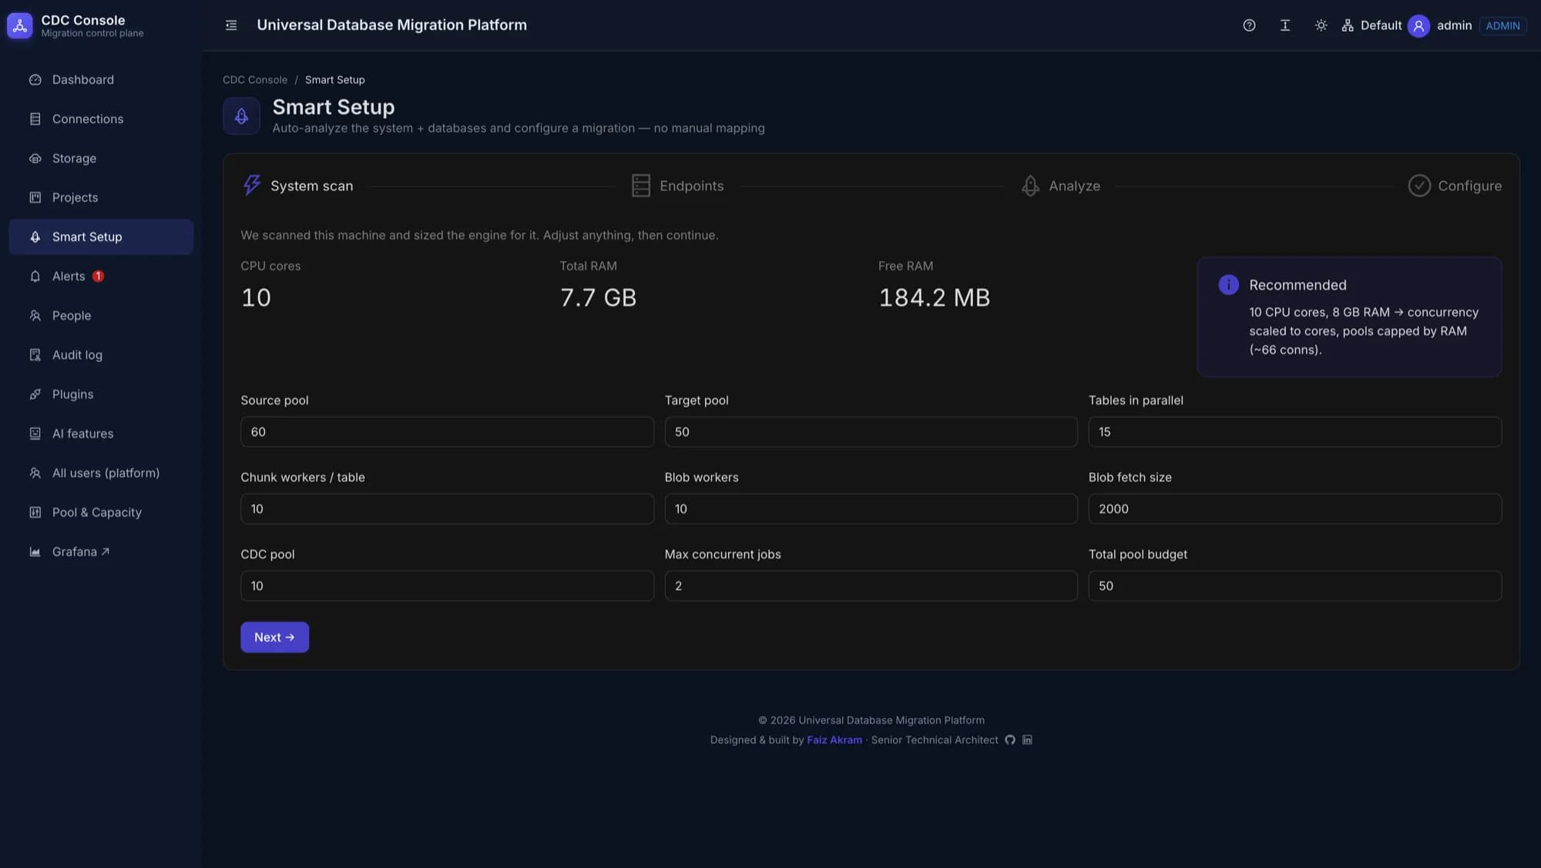Open Grafana external link
Screen dimensions: 1541x868
click(x=101, y=551)
